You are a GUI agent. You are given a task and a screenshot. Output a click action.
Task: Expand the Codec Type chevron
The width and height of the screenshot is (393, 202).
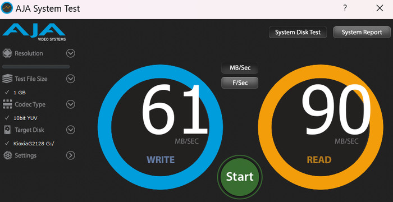pos(71,104)
